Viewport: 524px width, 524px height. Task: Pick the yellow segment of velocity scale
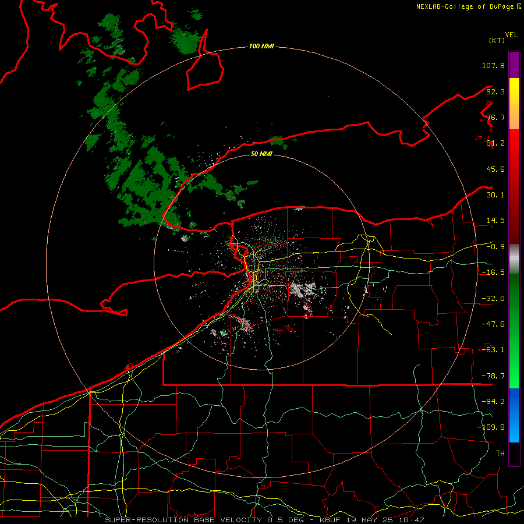coord(514,104)
